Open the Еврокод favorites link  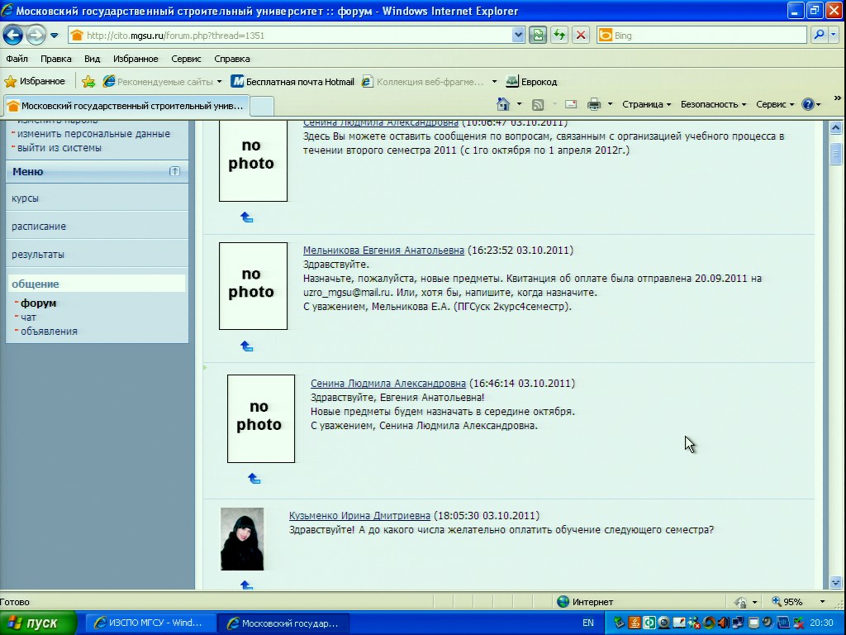click(531, 82)
